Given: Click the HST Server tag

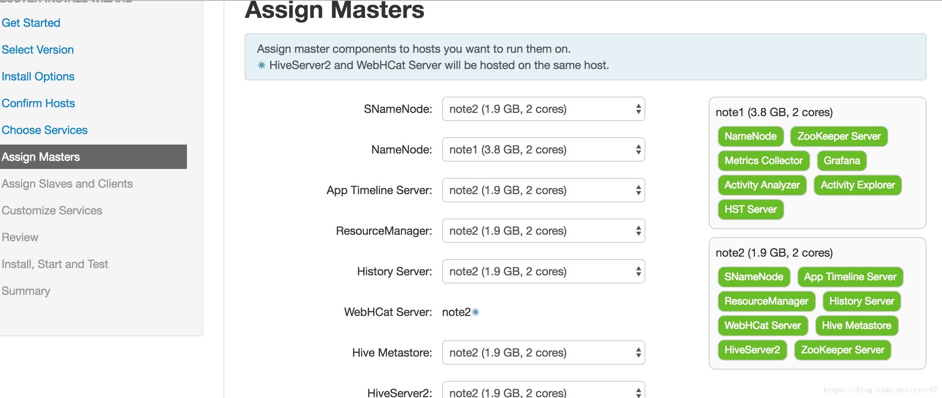Looking at the screenshot, I should point(751,210).
